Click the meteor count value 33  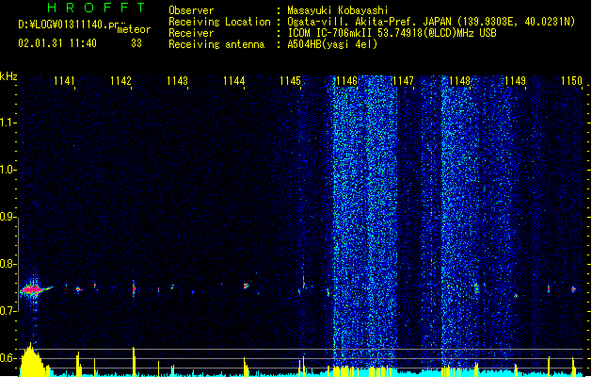pos(136,43)
